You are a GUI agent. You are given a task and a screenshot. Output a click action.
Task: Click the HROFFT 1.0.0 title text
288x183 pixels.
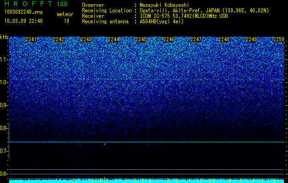(x=36, y=4)
